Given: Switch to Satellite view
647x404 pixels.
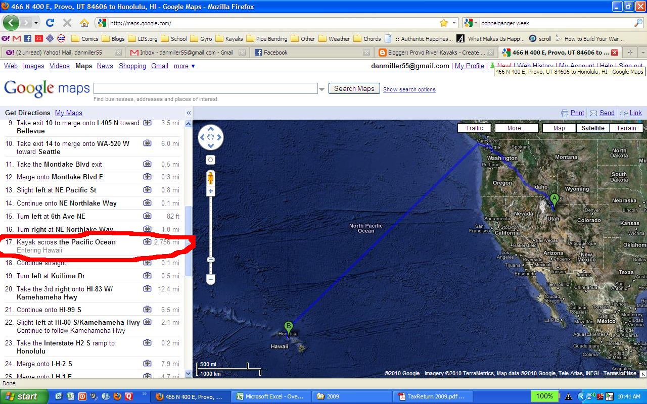Looking at the screenshot, I should pos(593,128).
